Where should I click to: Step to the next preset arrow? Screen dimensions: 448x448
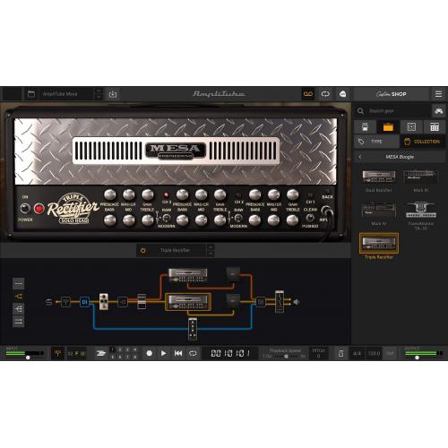click(x=99, y=97)
